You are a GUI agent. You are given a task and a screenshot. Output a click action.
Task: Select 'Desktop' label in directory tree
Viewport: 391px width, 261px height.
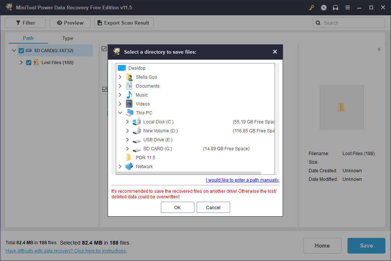pyautogui.click(x=137, y=68)
